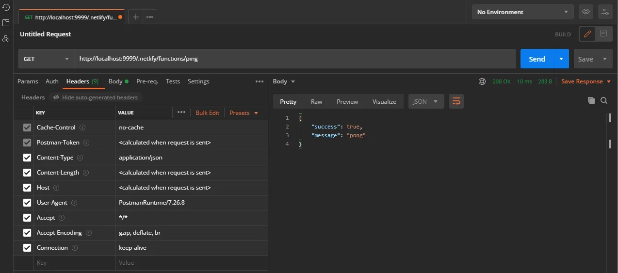The height and width of the screenshot is (273, 618).
Task: Expand the Send button dropdown arrow
Action: coord(561,59)
